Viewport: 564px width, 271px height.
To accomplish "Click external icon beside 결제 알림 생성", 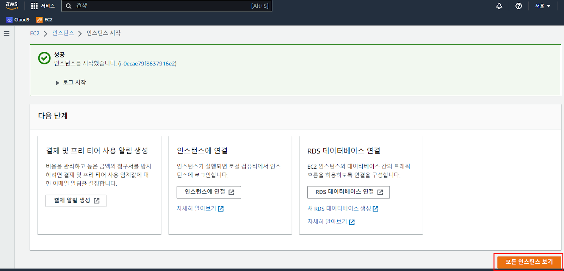I will pos(97,201).
